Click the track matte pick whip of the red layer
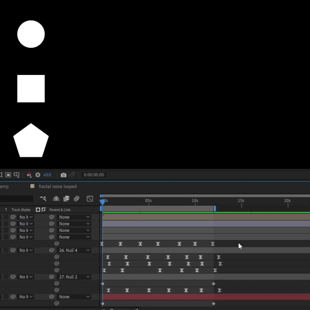 click(13, 296)
